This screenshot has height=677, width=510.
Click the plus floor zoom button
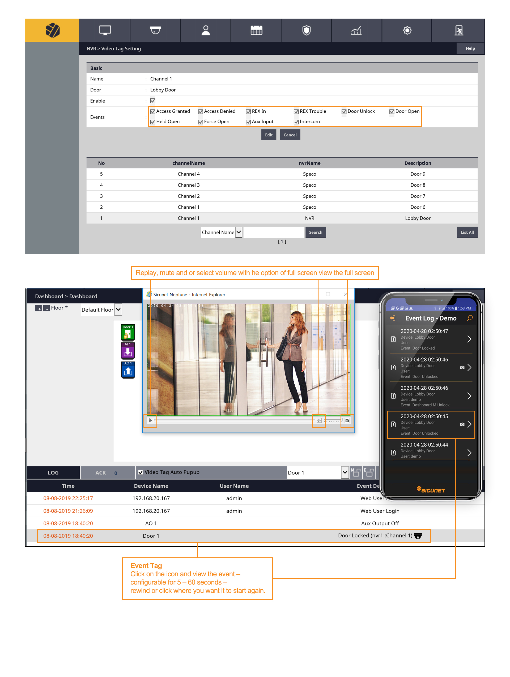[38, 308]
